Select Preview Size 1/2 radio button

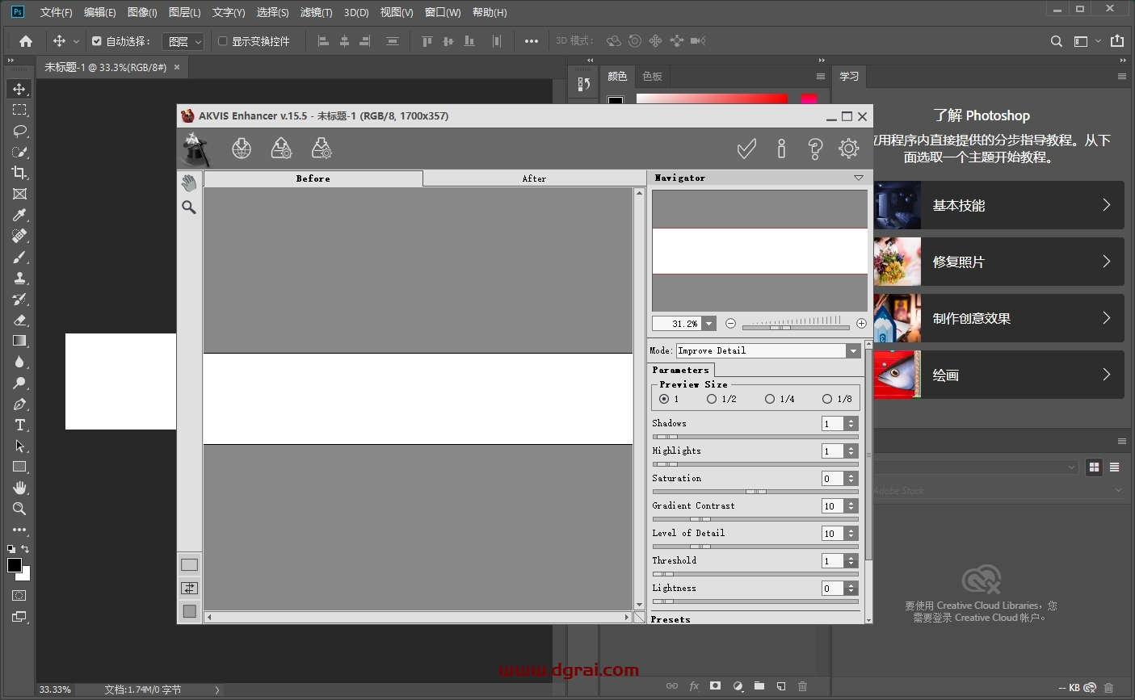click(712, 399)
